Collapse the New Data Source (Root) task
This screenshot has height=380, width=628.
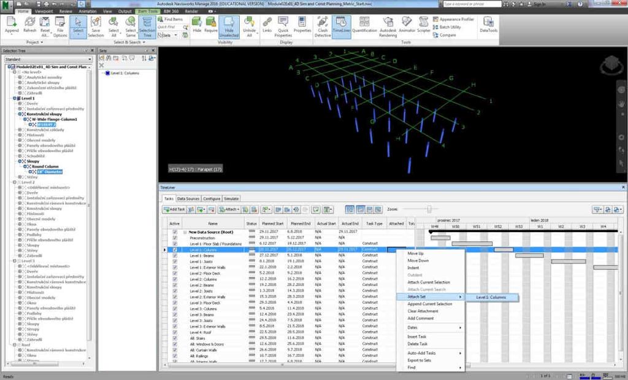coord(185,232)
